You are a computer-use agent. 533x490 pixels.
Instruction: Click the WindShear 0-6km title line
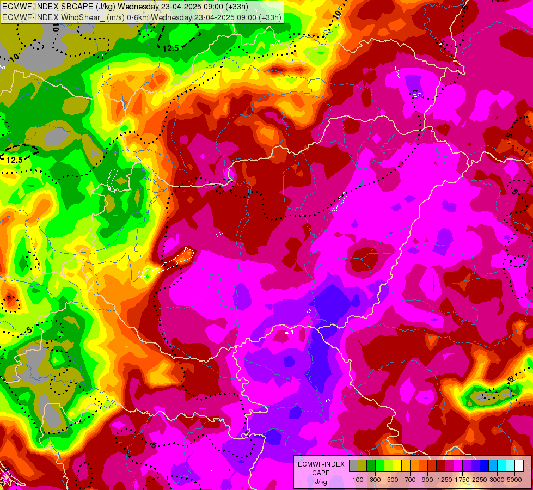pos(142,17)
